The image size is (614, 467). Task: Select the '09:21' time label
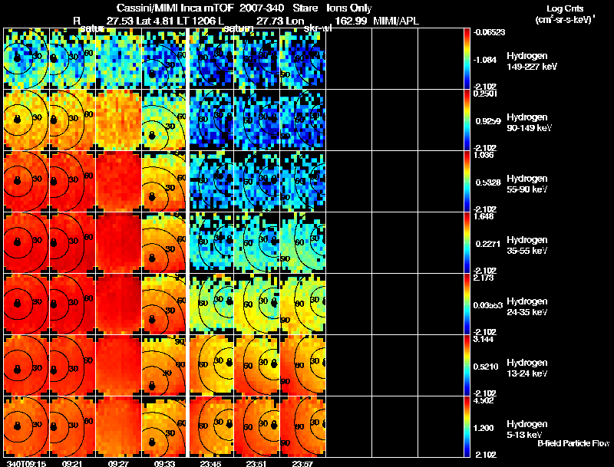71,463
